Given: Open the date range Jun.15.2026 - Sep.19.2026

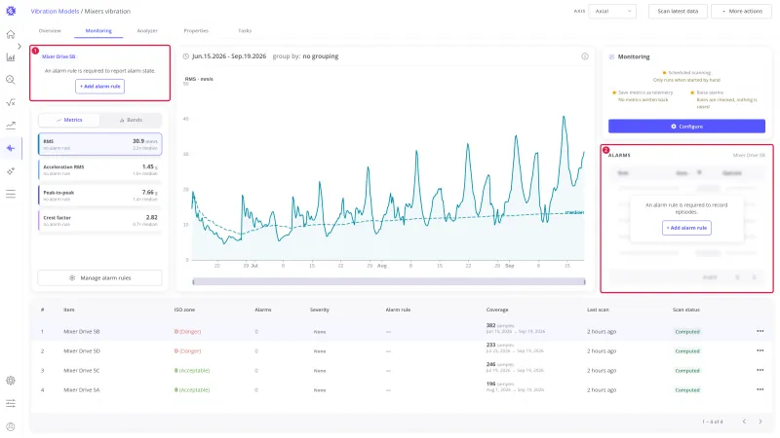Looking at the screenshot, I should click(229, 56).
